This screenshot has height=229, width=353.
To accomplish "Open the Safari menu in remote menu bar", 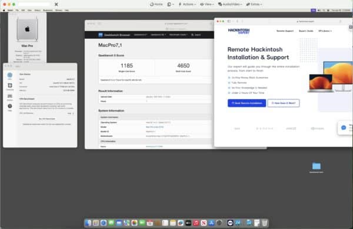I will tap(11, 11).
